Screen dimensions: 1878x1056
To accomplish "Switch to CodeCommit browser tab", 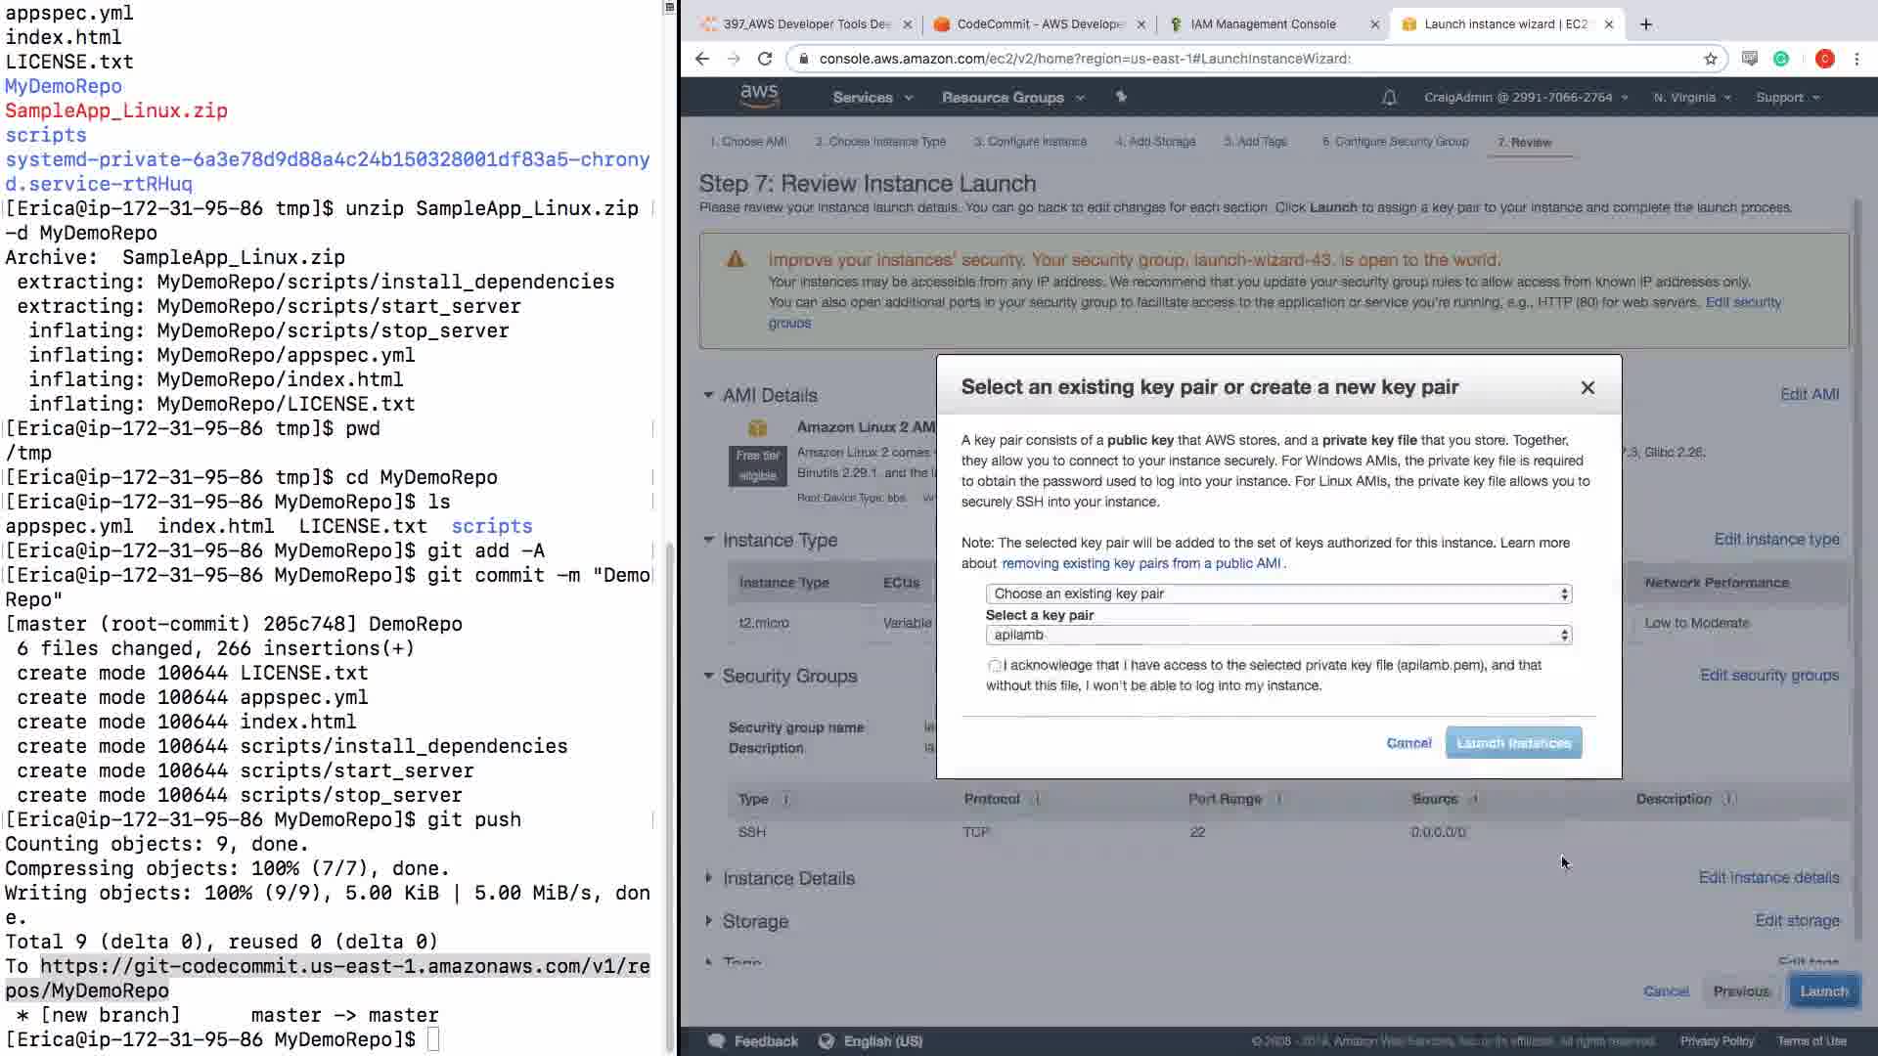I will click(x=1037, y=24).
